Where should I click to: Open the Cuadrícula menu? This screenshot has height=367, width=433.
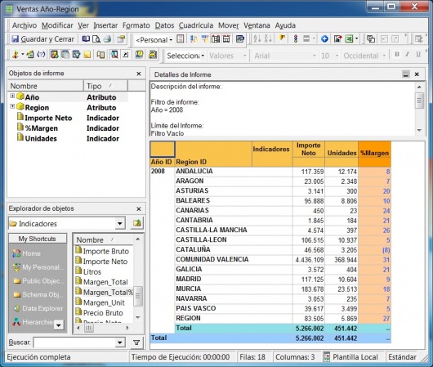coord(196,25)
